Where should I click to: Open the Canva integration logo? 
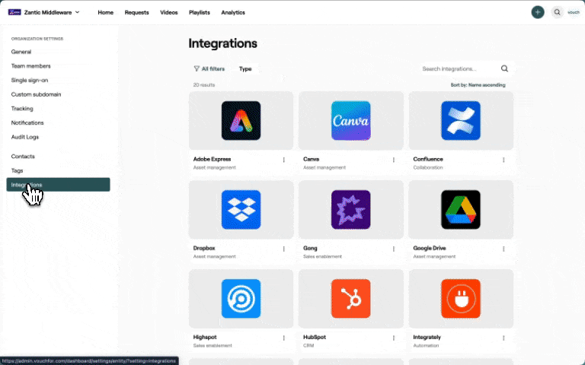click(x=350, y=121)
